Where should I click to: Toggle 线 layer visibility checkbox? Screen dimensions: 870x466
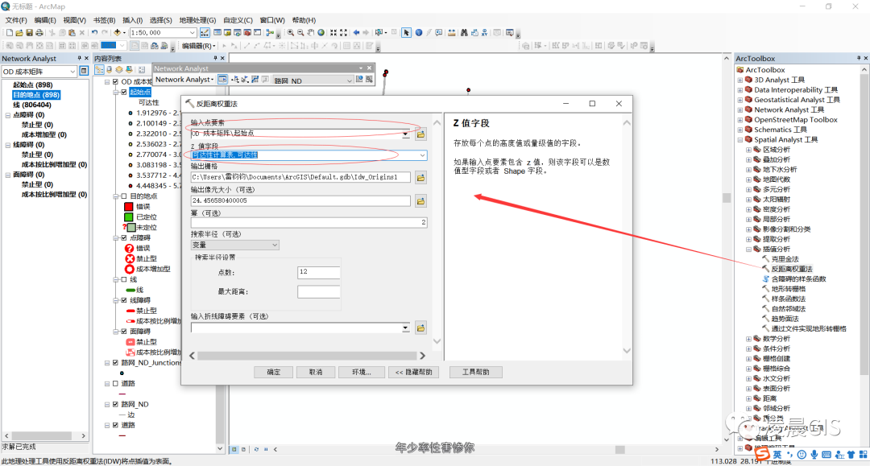pyautogui.click(x=124, y=279)
